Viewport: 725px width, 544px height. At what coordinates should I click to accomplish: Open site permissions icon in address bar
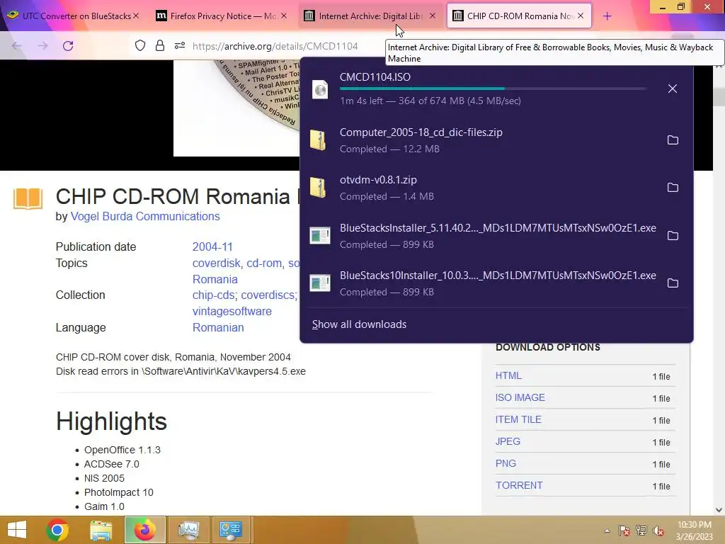(x=180, y=46)
